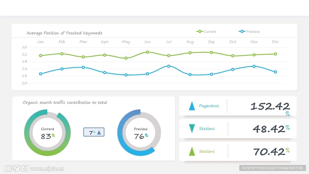Click the Previous 76% donut chart

(139, 133)
